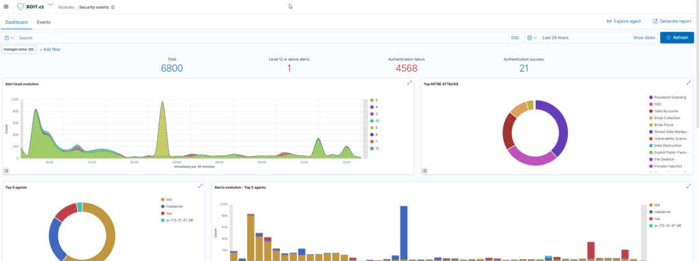Open the saved queries dropdown
699x261 pixels.
9,38
